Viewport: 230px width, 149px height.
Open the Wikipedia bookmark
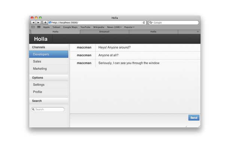click(x=99, y=27)
